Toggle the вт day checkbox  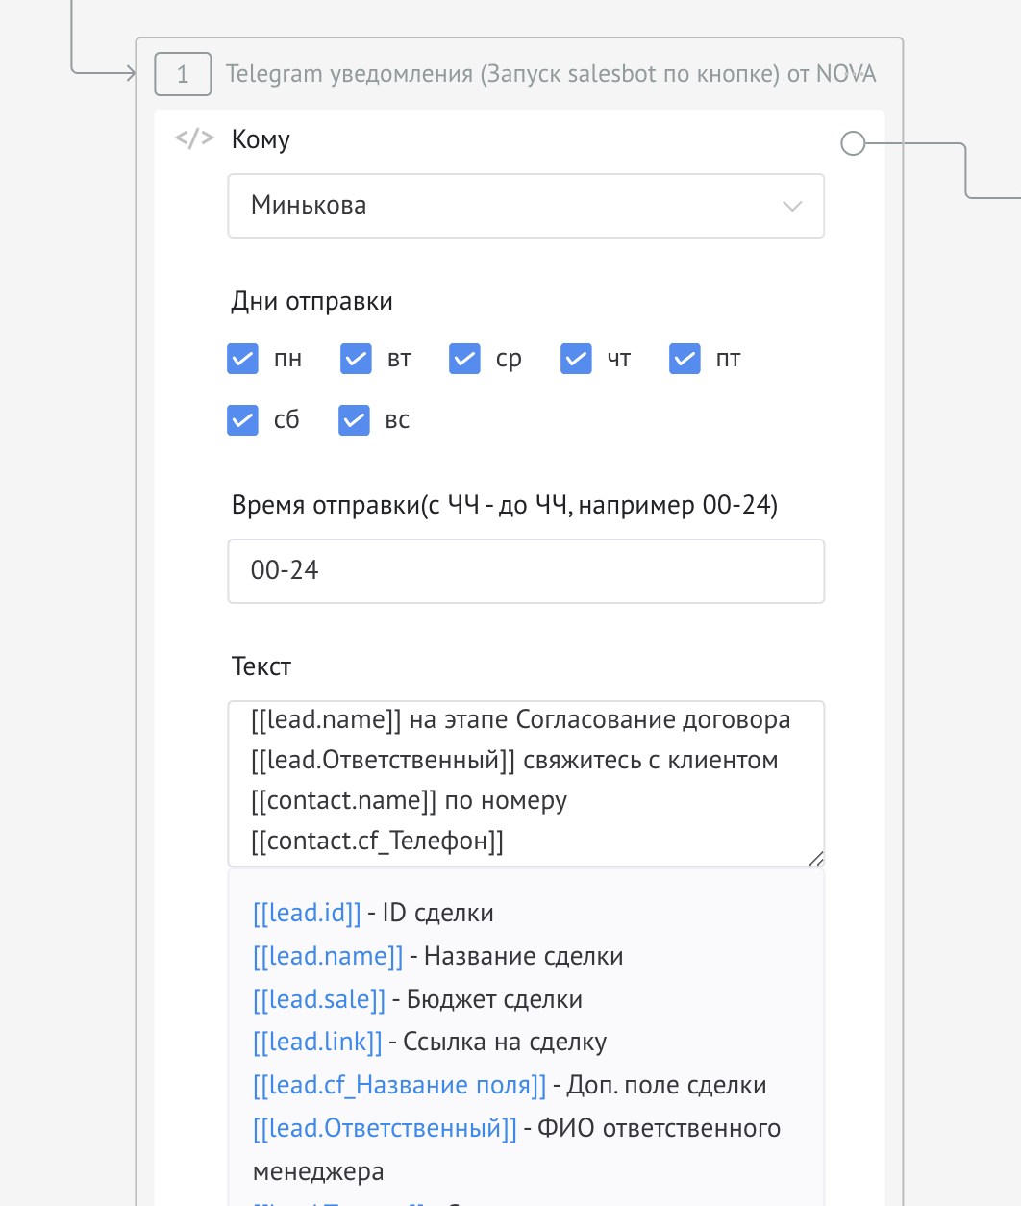tap(357, 359)
